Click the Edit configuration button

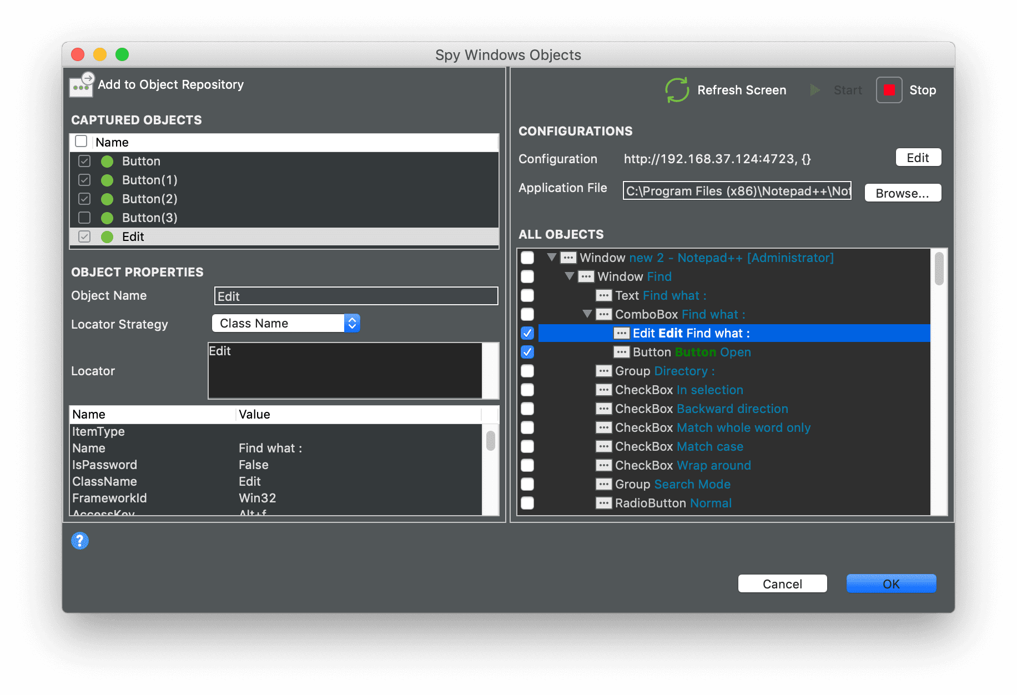click(918, 158)
